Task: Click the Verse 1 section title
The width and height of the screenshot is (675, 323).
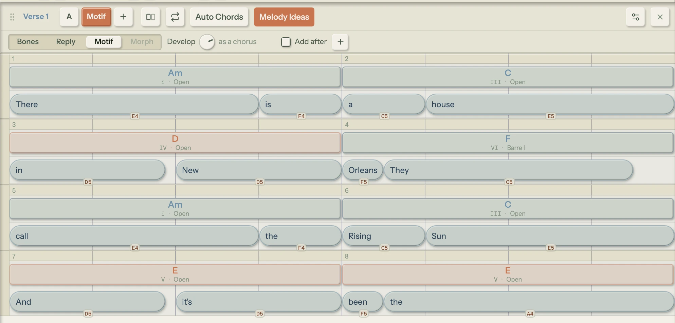Action: coord(36,17)
